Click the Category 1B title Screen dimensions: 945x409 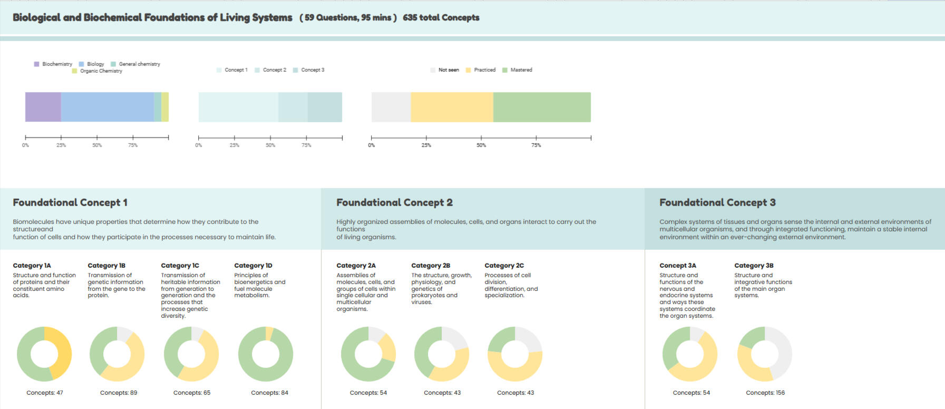pyautogui.click(x=106, y=266)
